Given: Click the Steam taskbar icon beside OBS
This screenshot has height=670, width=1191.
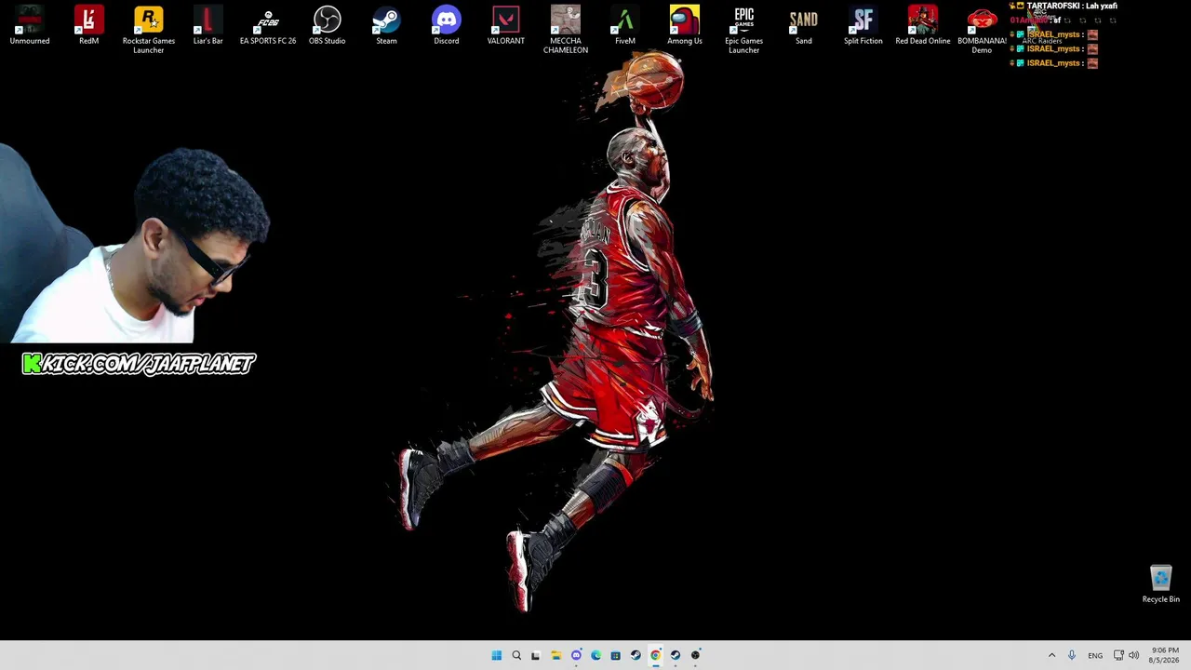Looking at the screenshot, I should click(x=676, y=655).
